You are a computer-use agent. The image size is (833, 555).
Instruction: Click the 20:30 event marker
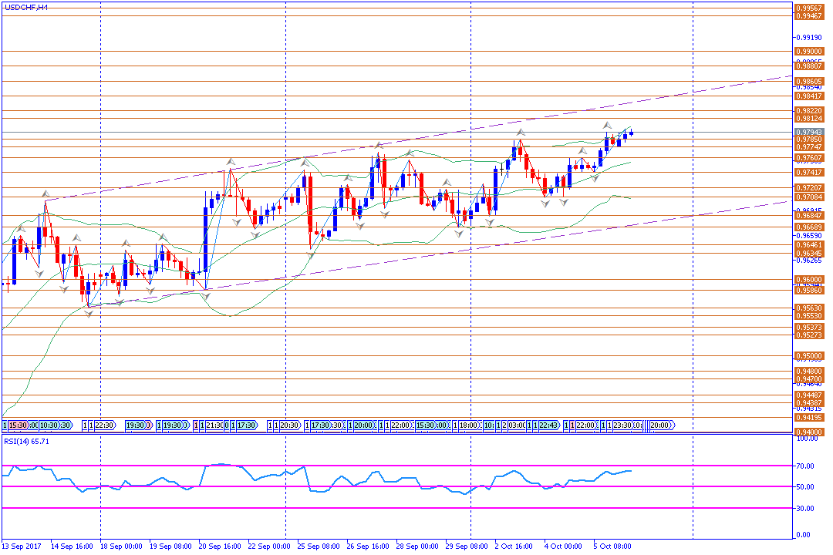pos(289,425)
